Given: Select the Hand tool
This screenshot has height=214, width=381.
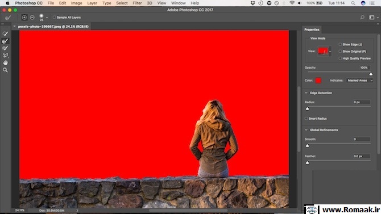Looking at the screenshot, I should 5,63.
